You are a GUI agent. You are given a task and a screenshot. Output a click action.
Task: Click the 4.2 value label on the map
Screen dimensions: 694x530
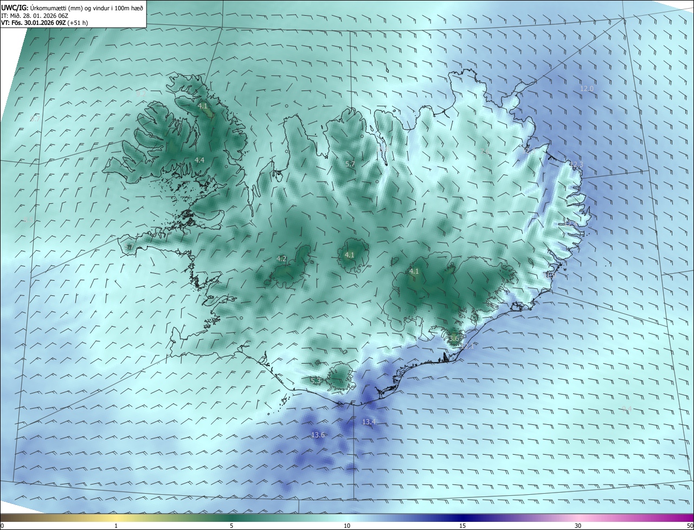click(x=281, y=258)
